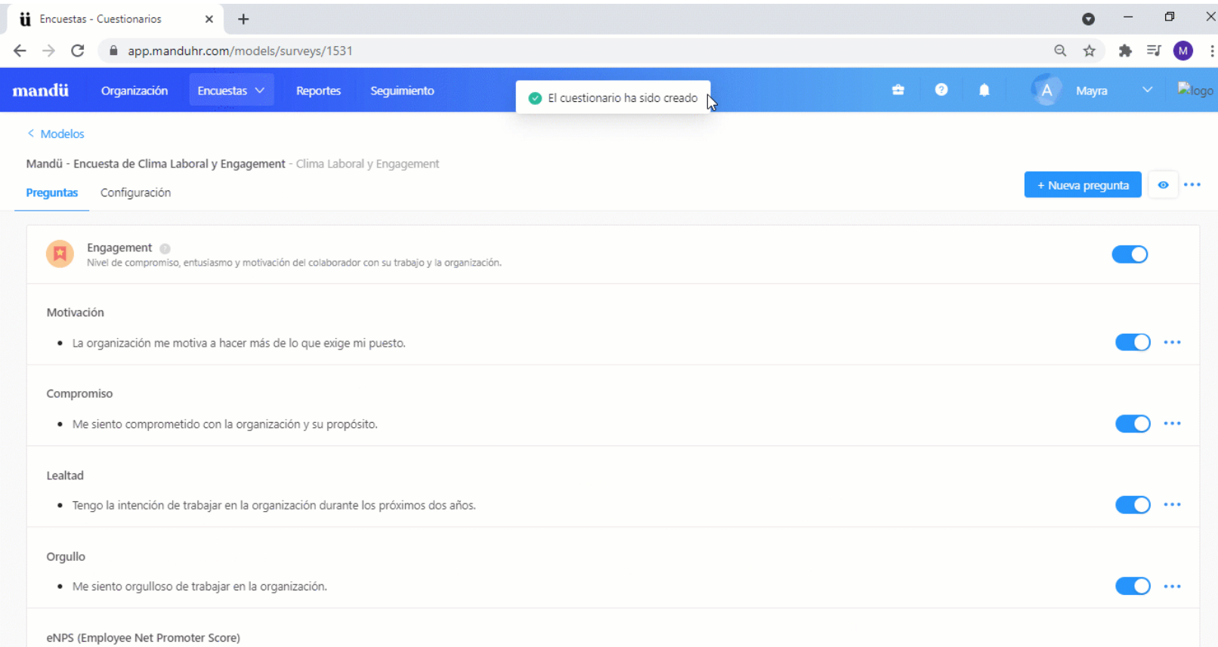
Task: Switch to the Configuración tab
Action: pos(135,193)
